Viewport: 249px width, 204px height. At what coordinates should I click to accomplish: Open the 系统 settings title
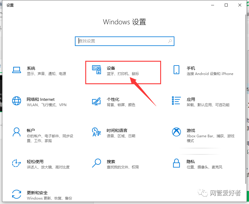pyautogui.click(x=31, y=68)
